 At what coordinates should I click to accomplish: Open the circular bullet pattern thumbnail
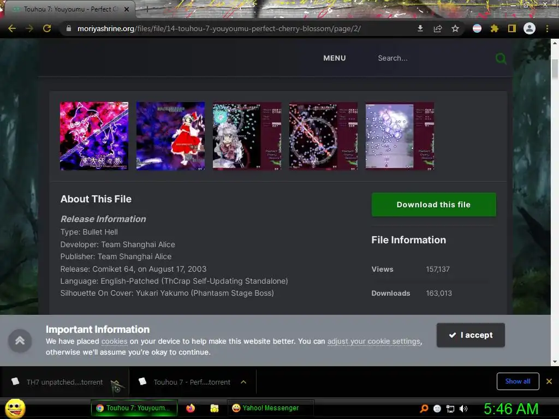coord(323,136)
